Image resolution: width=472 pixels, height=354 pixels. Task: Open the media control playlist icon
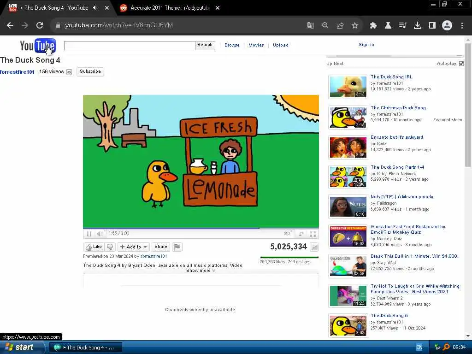[403, 25]
